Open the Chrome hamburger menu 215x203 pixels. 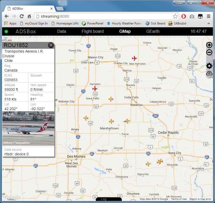[208, 16]
